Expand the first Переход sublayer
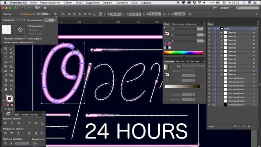The image size is (261, 147). pyautogui.click(x=221, y=33)
